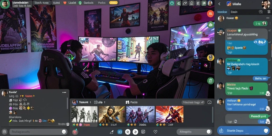Toggle the checkmark in the Alnogabe field

pos(209,132)
